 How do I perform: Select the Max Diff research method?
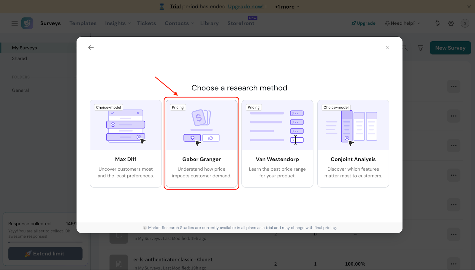point(126,143)
